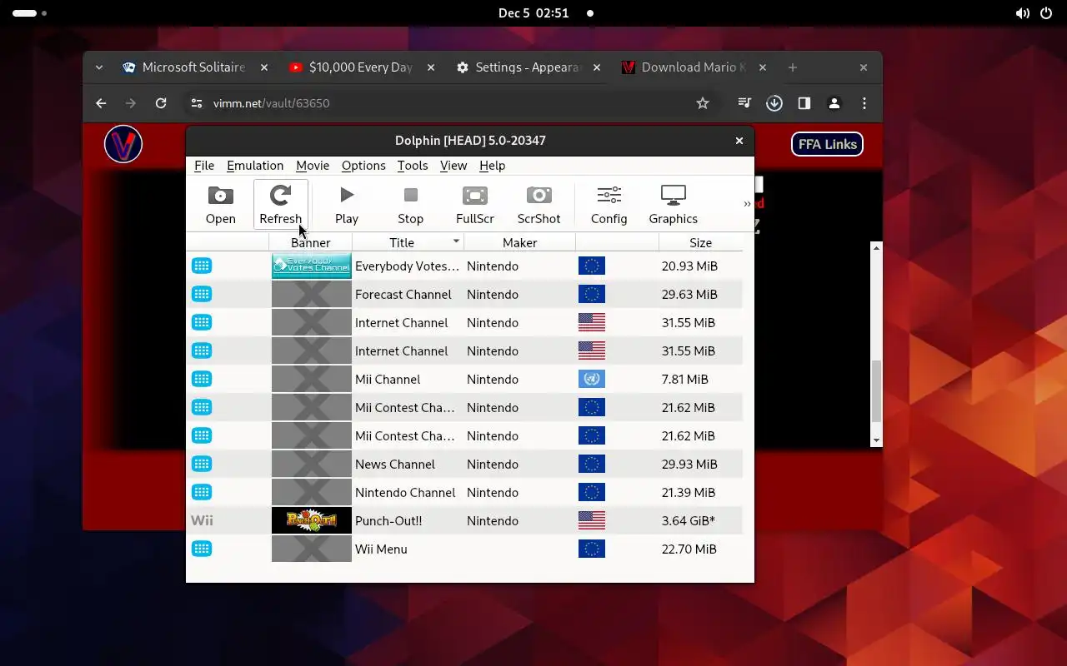This screenshot has height=666, width=1067.
Task: Close the Dolphin window
Action: click(739, 141)
